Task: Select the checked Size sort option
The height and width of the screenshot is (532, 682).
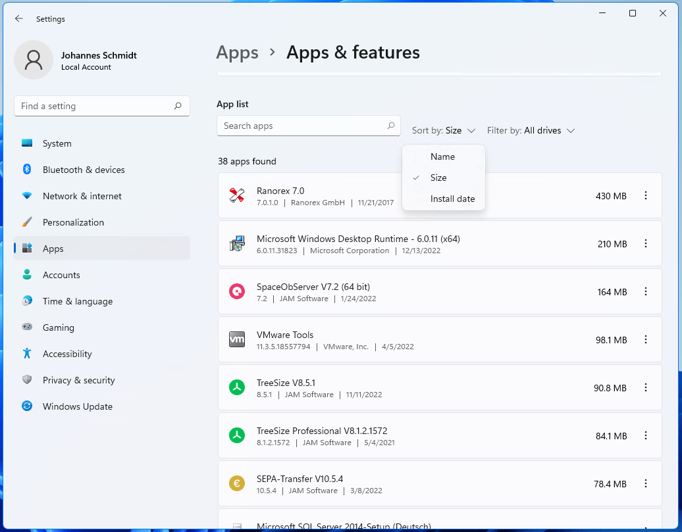Action: pyautogui.click(x=438, y=178)
